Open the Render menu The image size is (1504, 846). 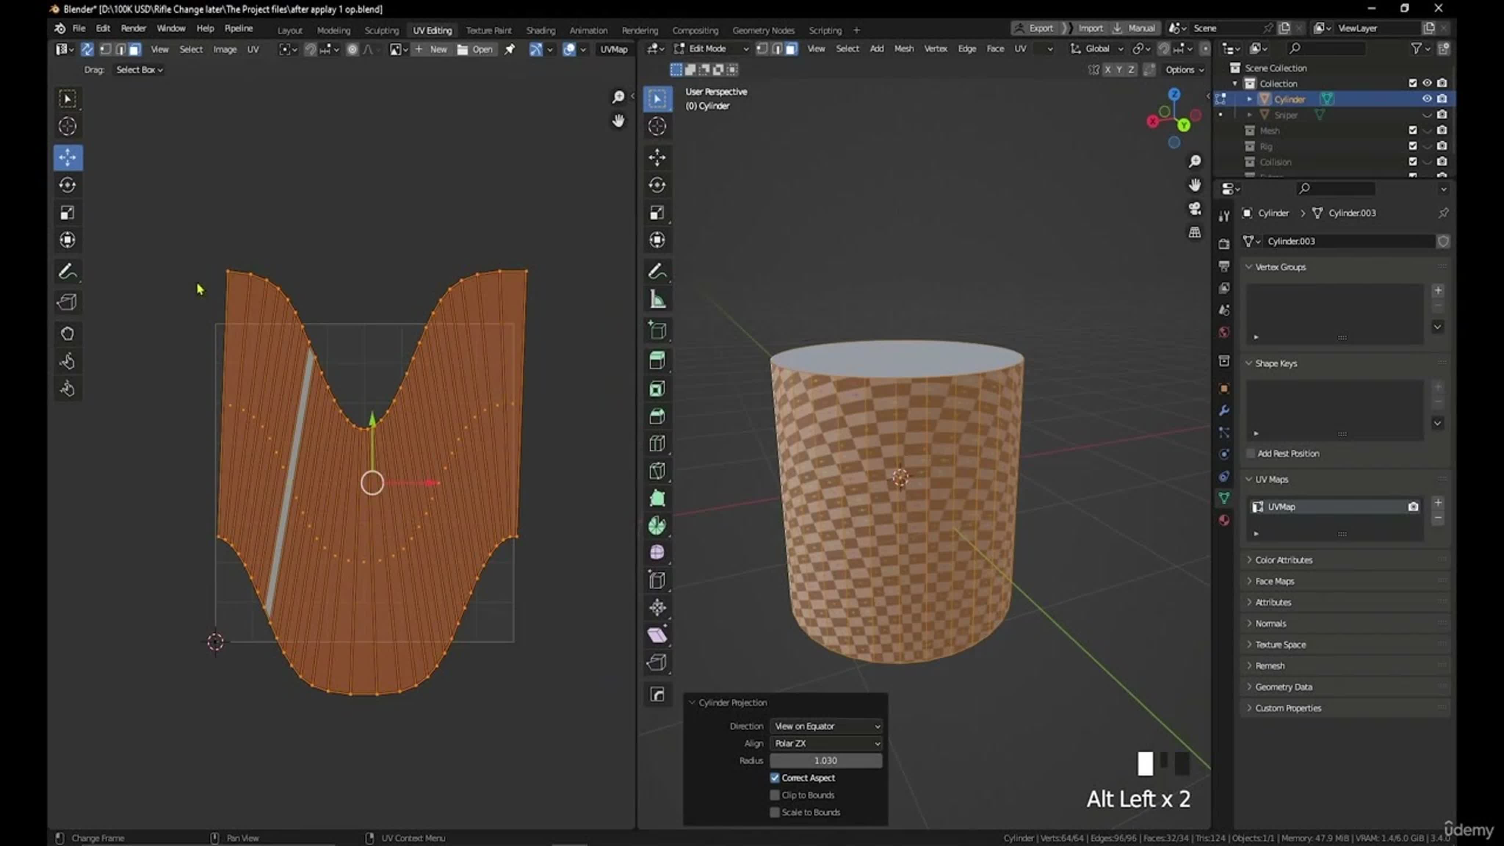(x=133, y=29)
